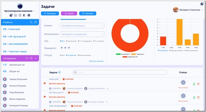Add a new client with plus icon
This screenshot has height=112, width=206.
tap(35, 22)
